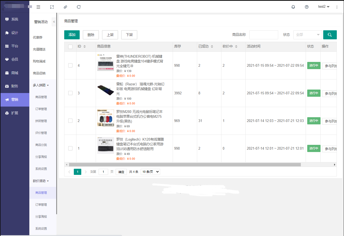Viewport: 344px width, 236px height.
Task: Toggle the sidebar menu fold icon
Action: (38, 7)
